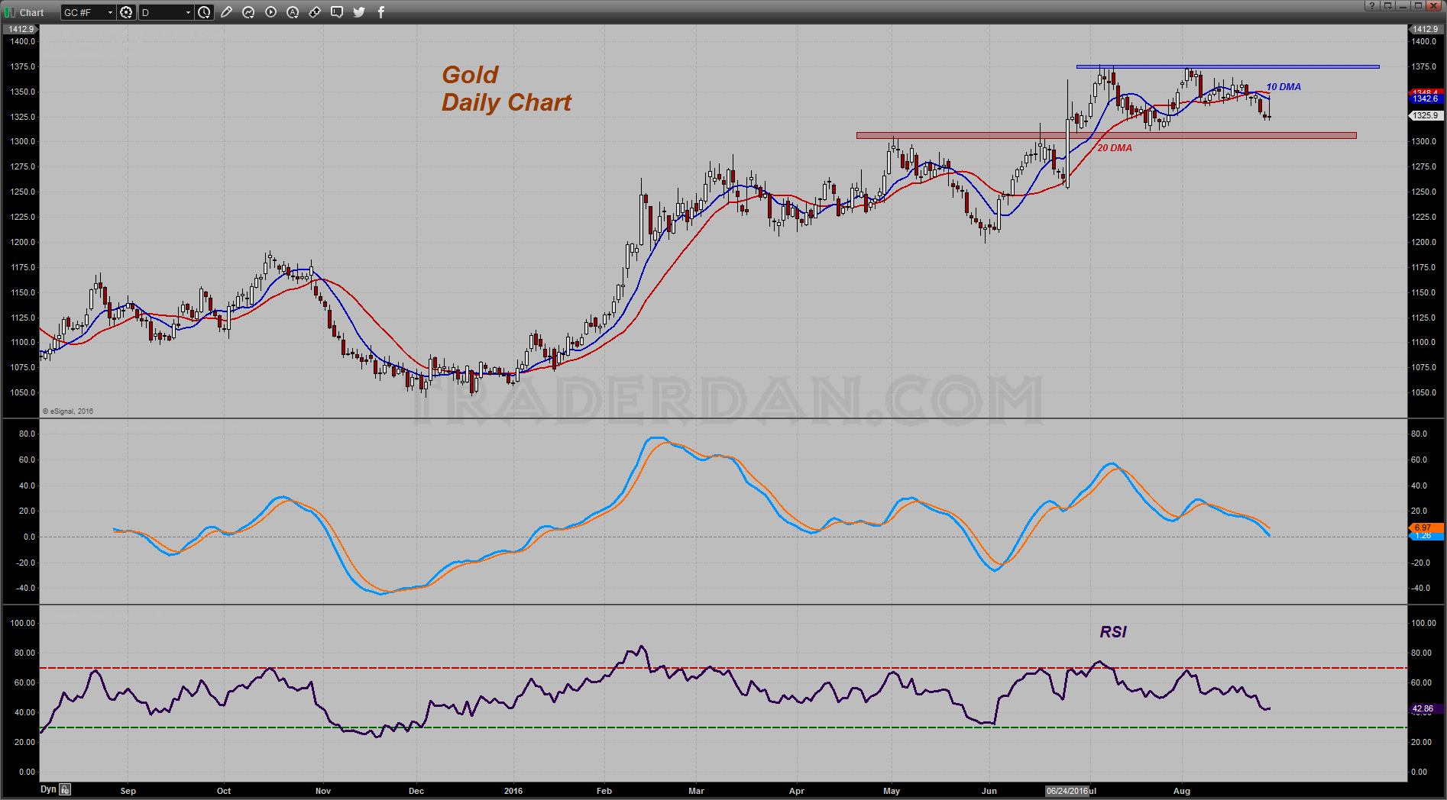This screenshot has width=1447, height=800.
Task: Click the Dyn scaling label
Action: pyautogui.click(x=48, y=790)
